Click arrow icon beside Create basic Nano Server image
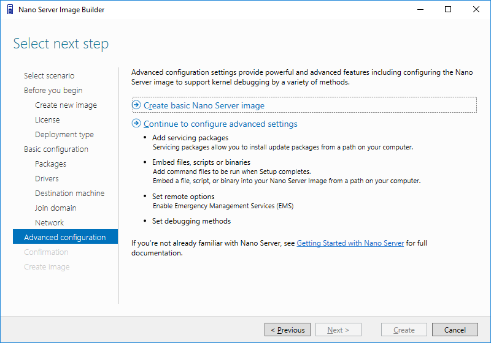Viewport: 491px width, 343px height. pos(136,105)
